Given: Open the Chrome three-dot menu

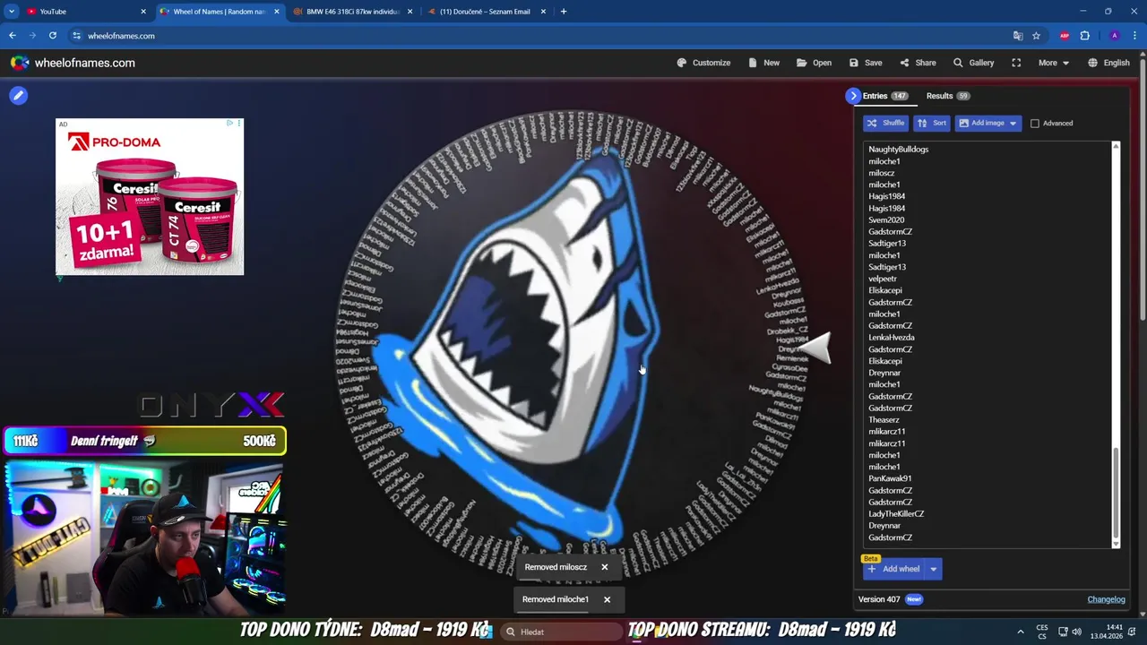Looking at the screenshot, I should pos(1134,36).
